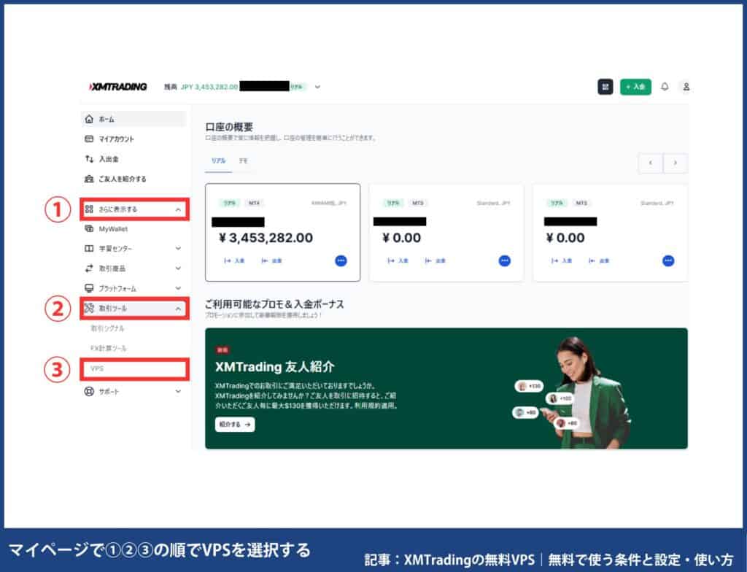Click next arrow button for account cards
Viewport: 747px width, 572px height.
(x=675, y=163)
